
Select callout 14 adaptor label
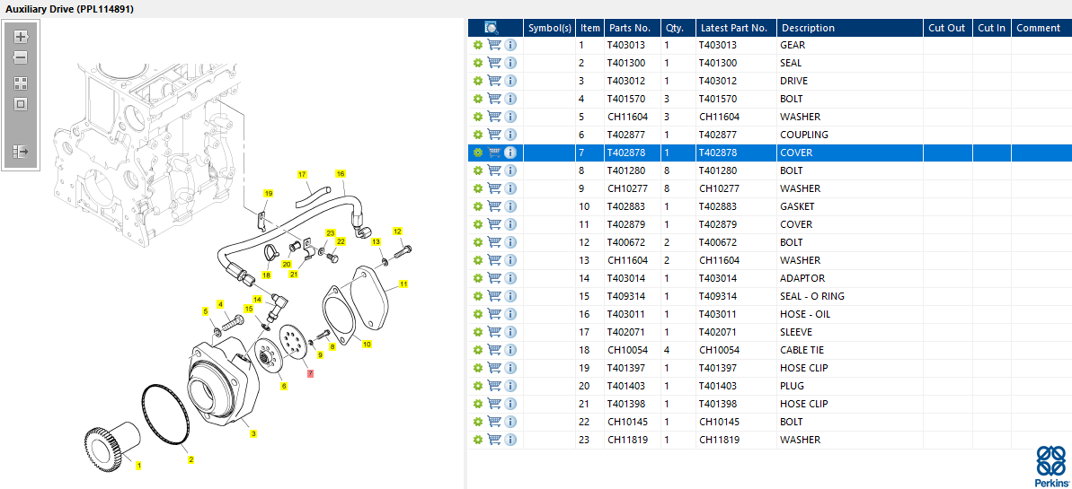(x=257, y=299)
